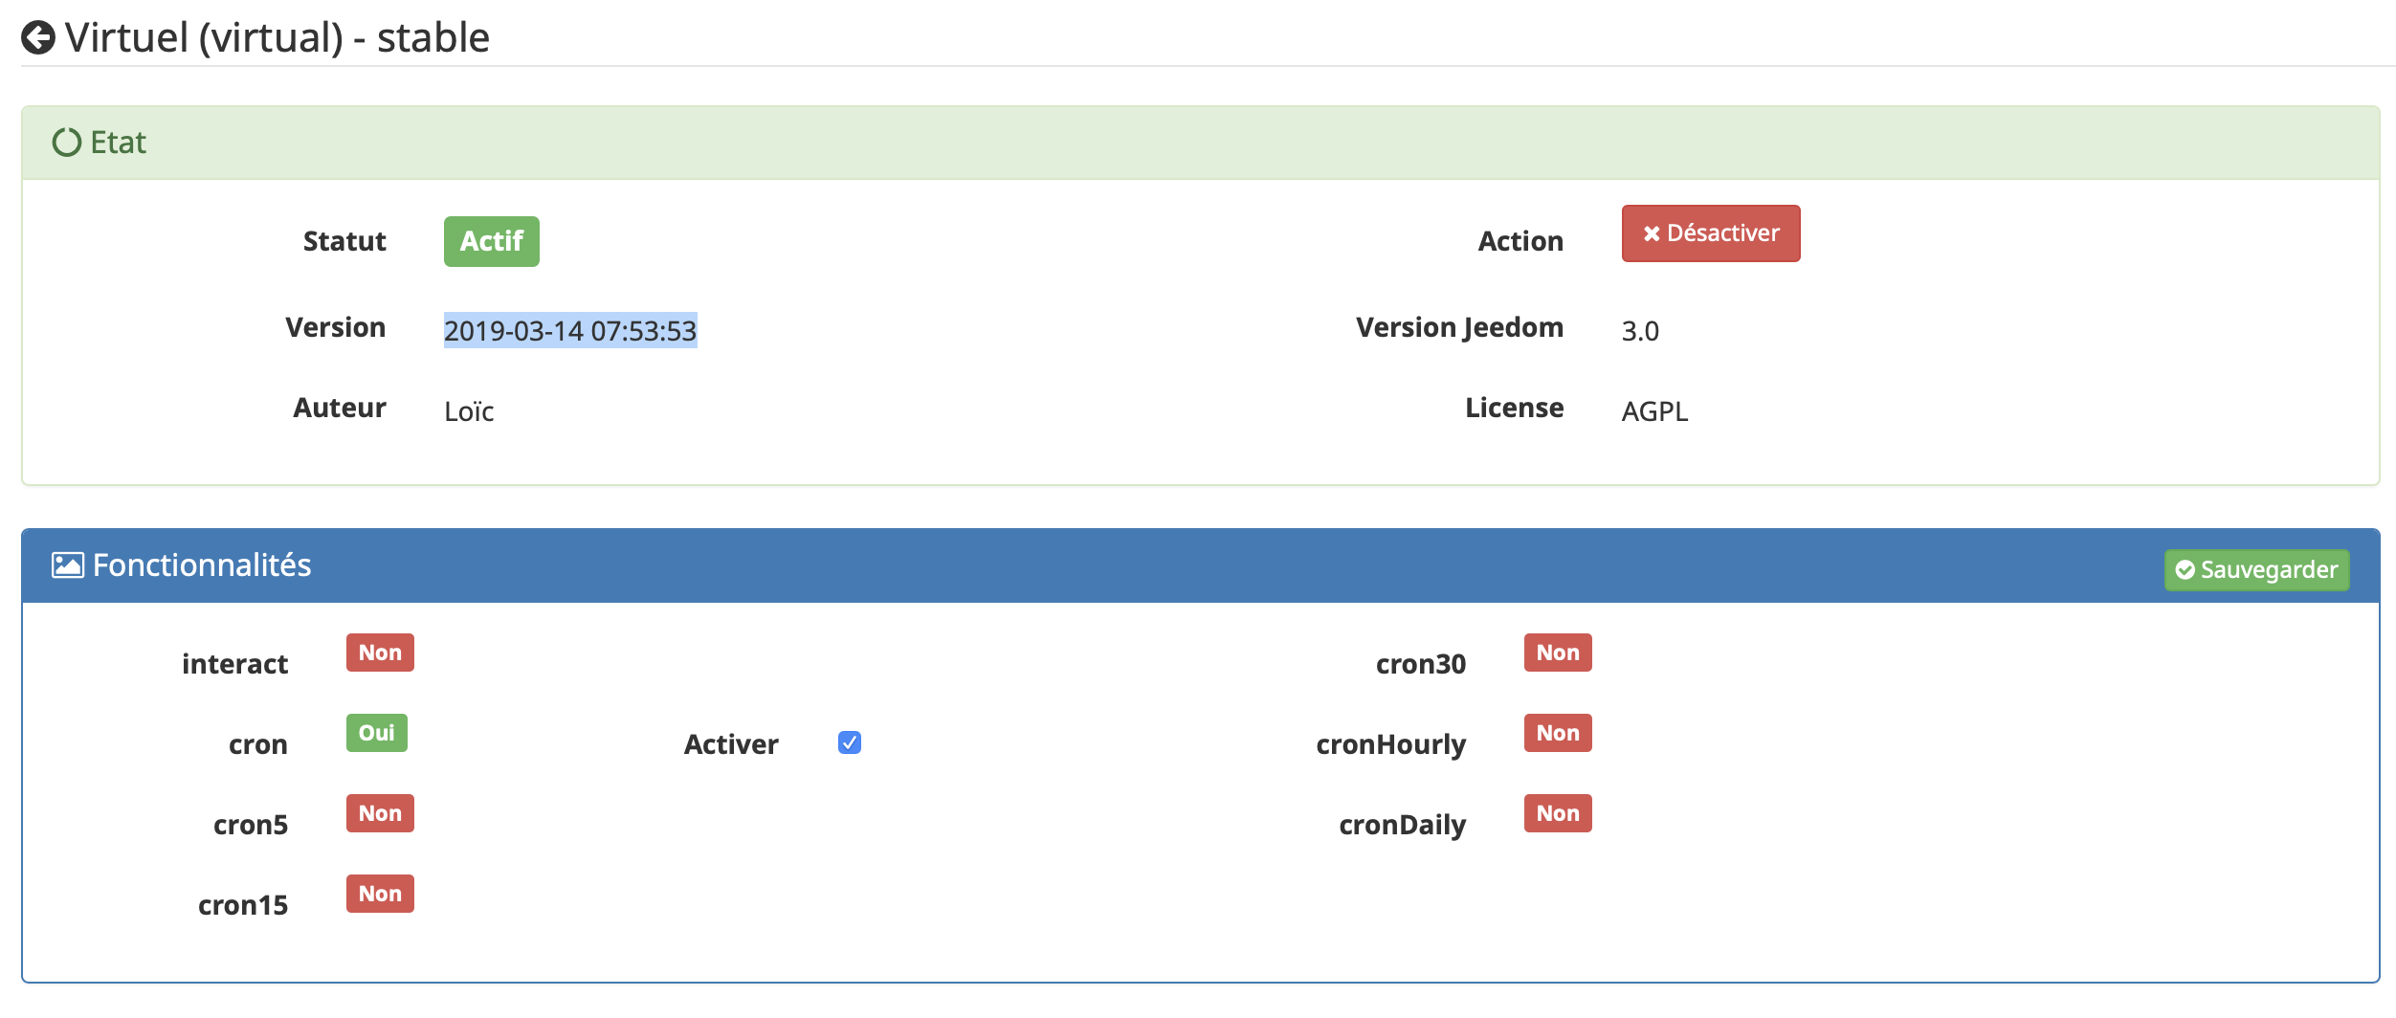
Task: Click the Non badge next to interact
Action: [380, 653]
